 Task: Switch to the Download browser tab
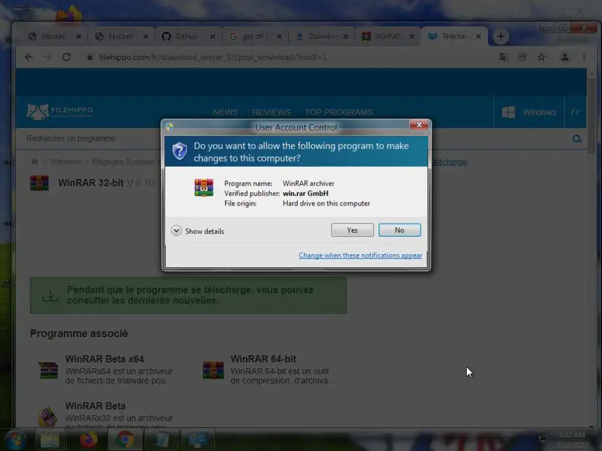coord(321,36)
